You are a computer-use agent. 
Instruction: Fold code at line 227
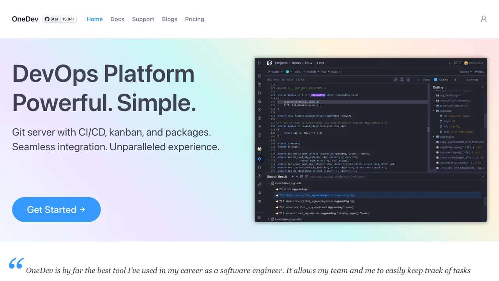tap(276, 88)
